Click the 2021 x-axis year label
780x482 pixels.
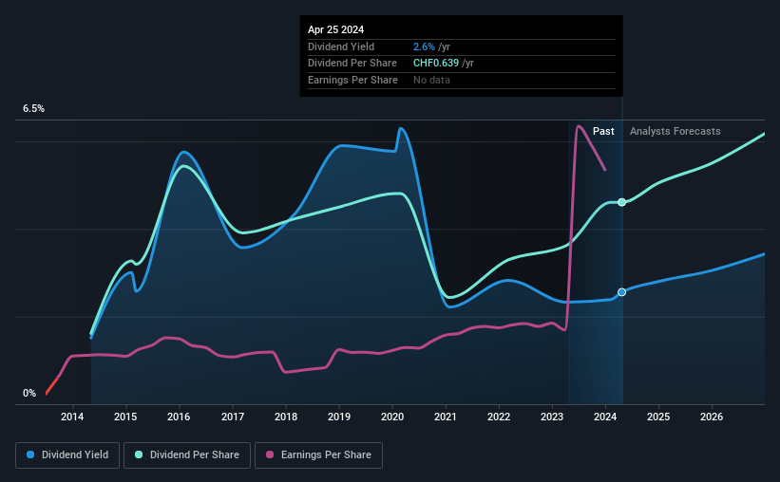click(x=446, y=417)
